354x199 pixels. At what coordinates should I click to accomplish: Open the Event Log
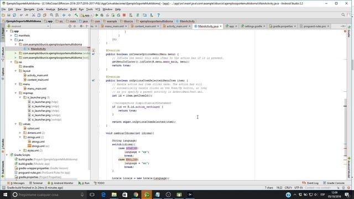(310, 183)
